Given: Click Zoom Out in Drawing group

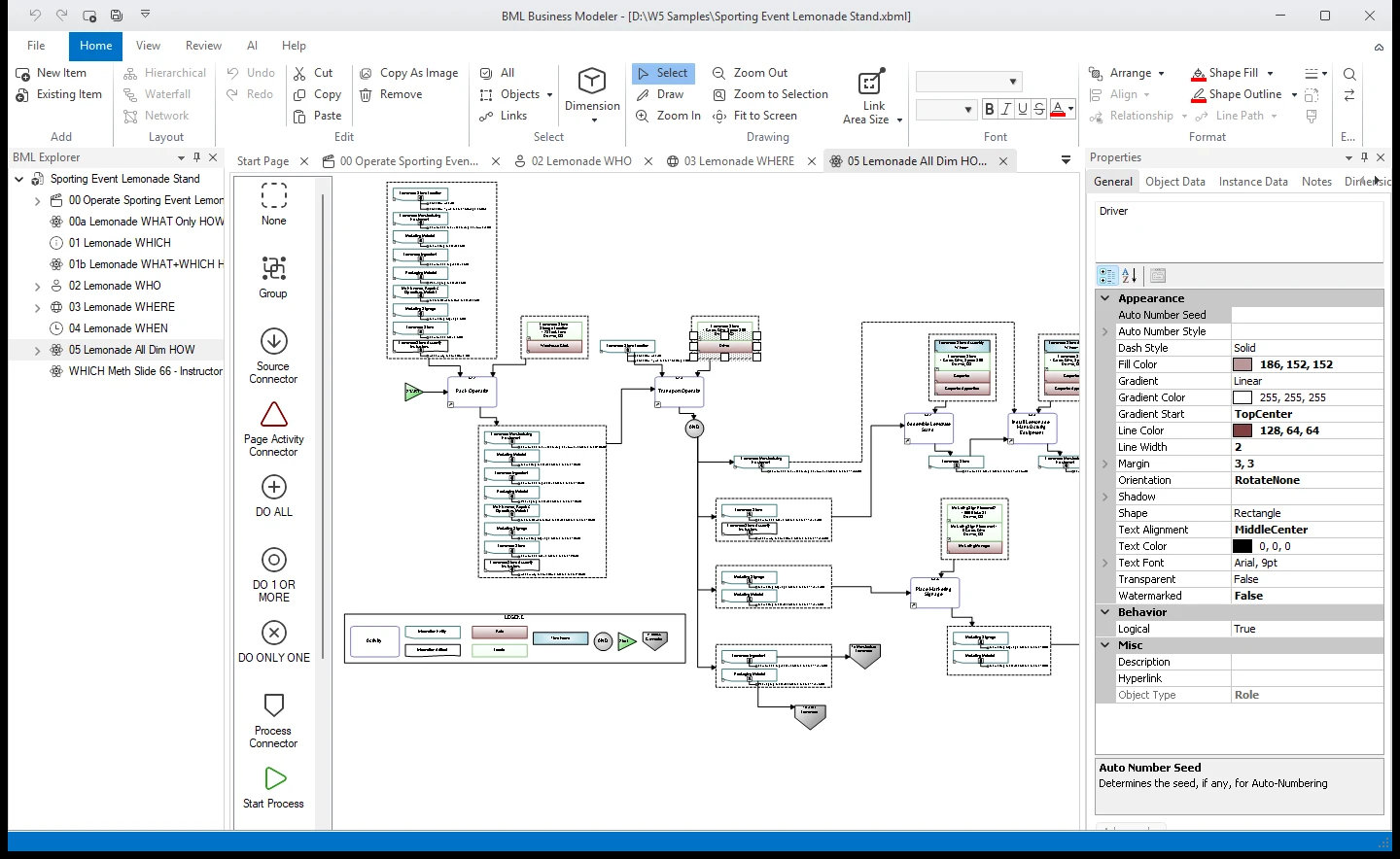Looking at the screenshot, I should point(750,73).
